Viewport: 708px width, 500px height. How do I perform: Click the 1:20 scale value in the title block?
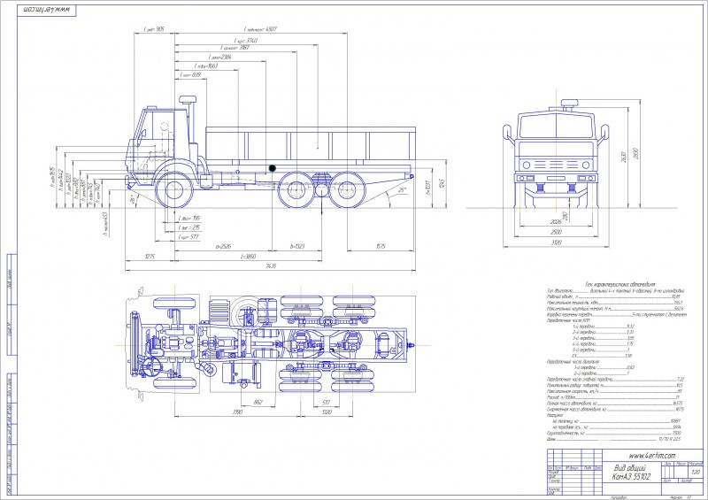[696, 472]
